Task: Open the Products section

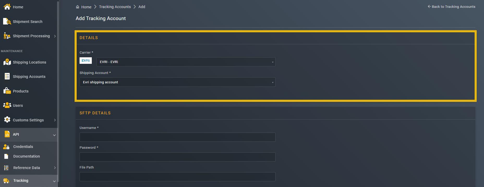Action: point(7,91)
